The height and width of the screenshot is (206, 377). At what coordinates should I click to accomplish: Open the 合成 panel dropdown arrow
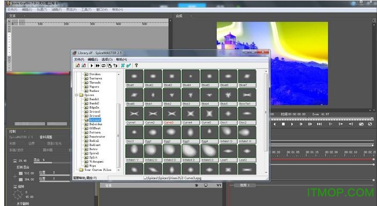[191, 16]
